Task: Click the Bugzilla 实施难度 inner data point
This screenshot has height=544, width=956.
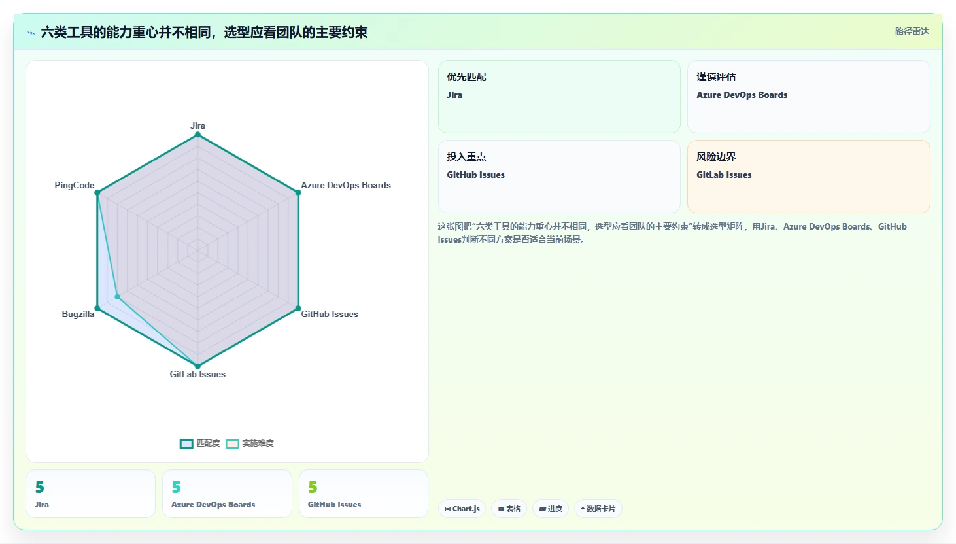Action: (x=118, y=297)
